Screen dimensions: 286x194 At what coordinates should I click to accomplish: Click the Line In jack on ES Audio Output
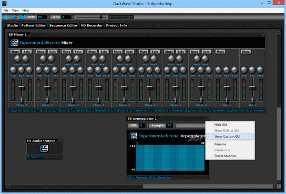click(36, 157)
